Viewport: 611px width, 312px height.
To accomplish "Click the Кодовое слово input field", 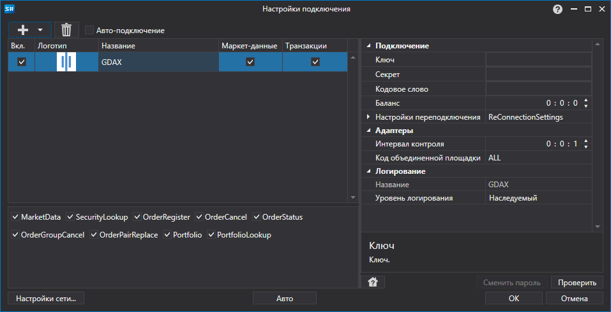I will 538,89.
